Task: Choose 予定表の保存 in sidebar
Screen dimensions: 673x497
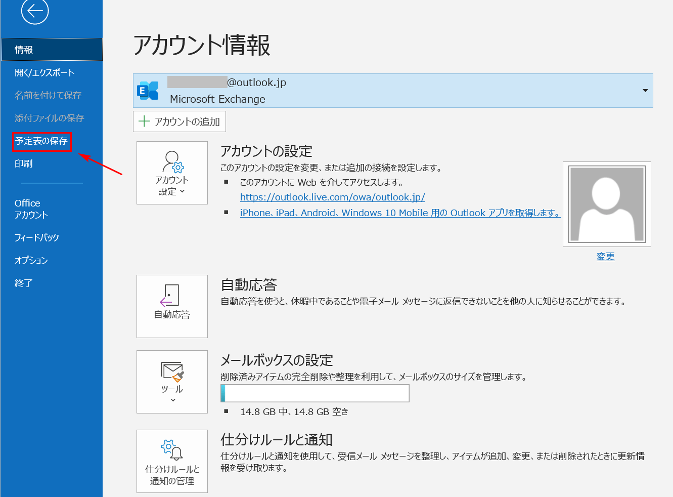Action: coord(41,141)
